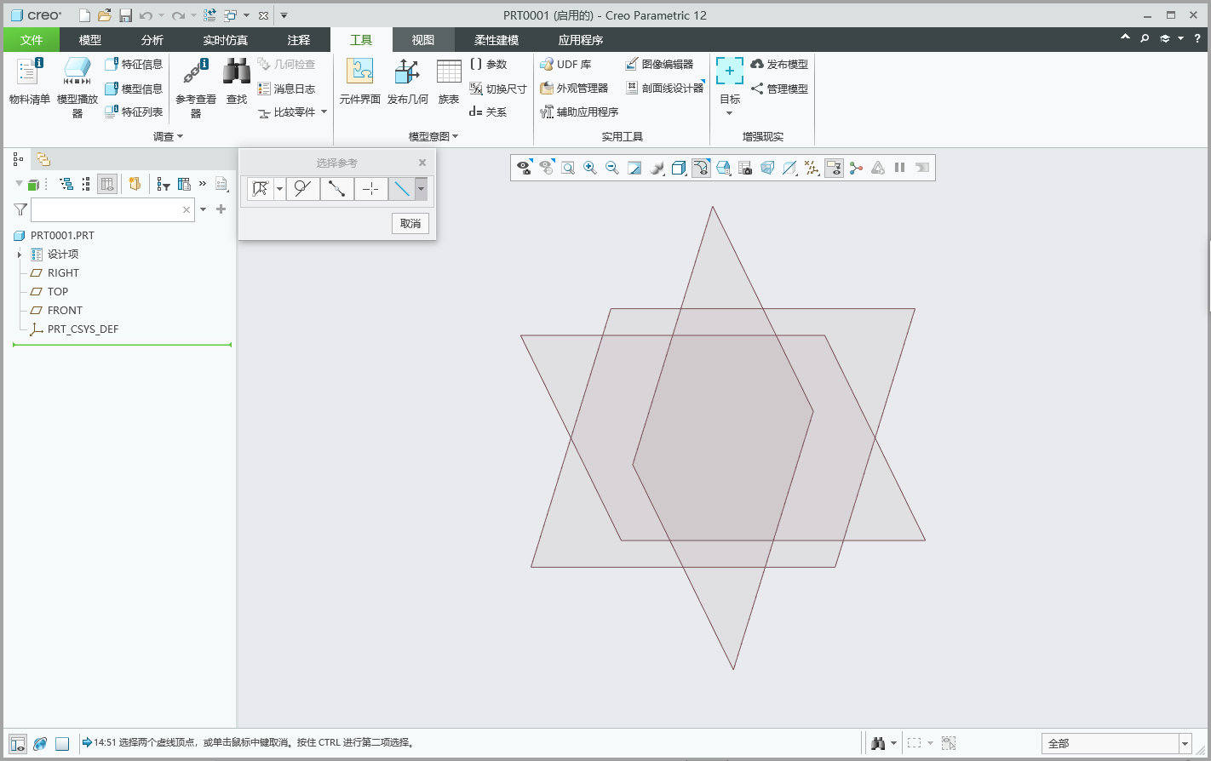This screenshot has height=761, width=1211.
Task: Expand model tree toolbar overflow chevrons
Action: click(203, 183)
